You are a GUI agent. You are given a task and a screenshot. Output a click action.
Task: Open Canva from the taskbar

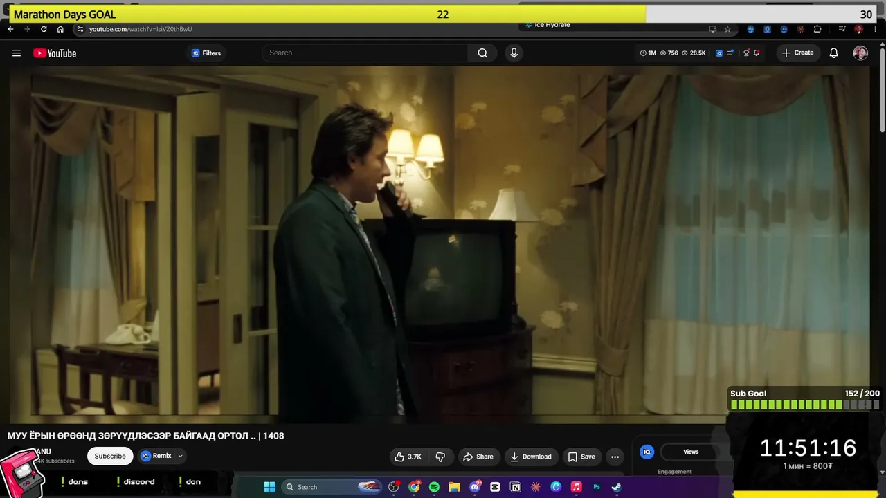556,487
